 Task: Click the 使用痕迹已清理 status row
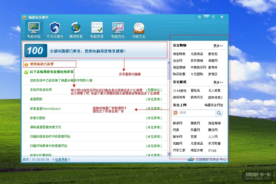(x=42, y=64)
